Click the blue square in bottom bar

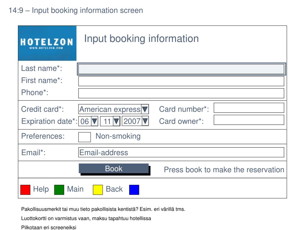tap(134, 190)
